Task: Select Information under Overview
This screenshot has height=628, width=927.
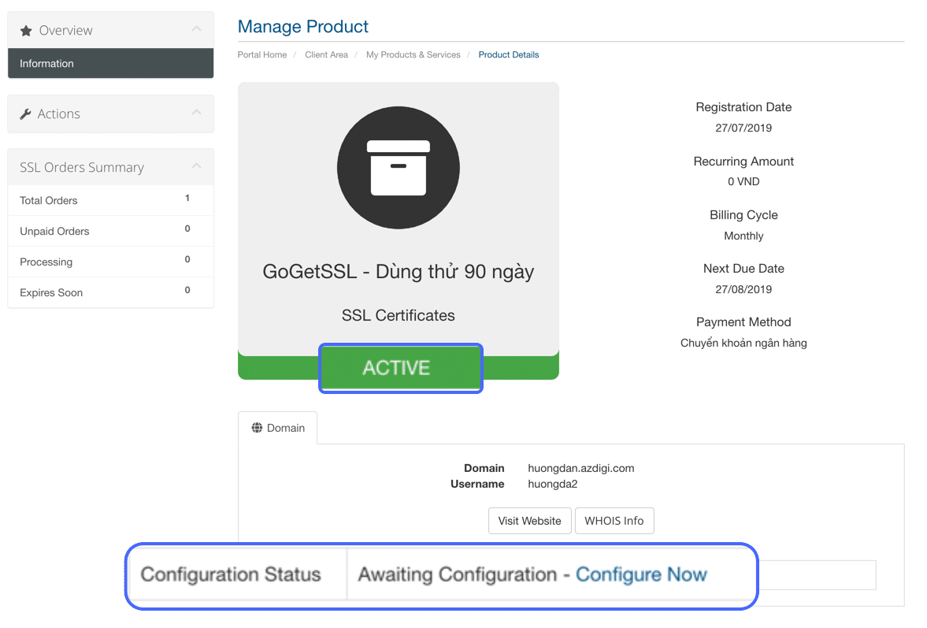Action: tap(46, 63)
